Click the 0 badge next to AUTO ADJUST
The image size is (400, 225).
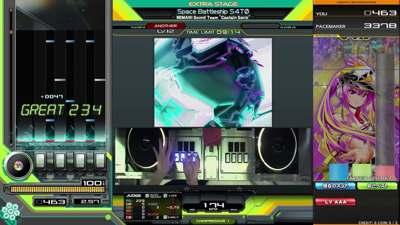click(x=147, y=196)
